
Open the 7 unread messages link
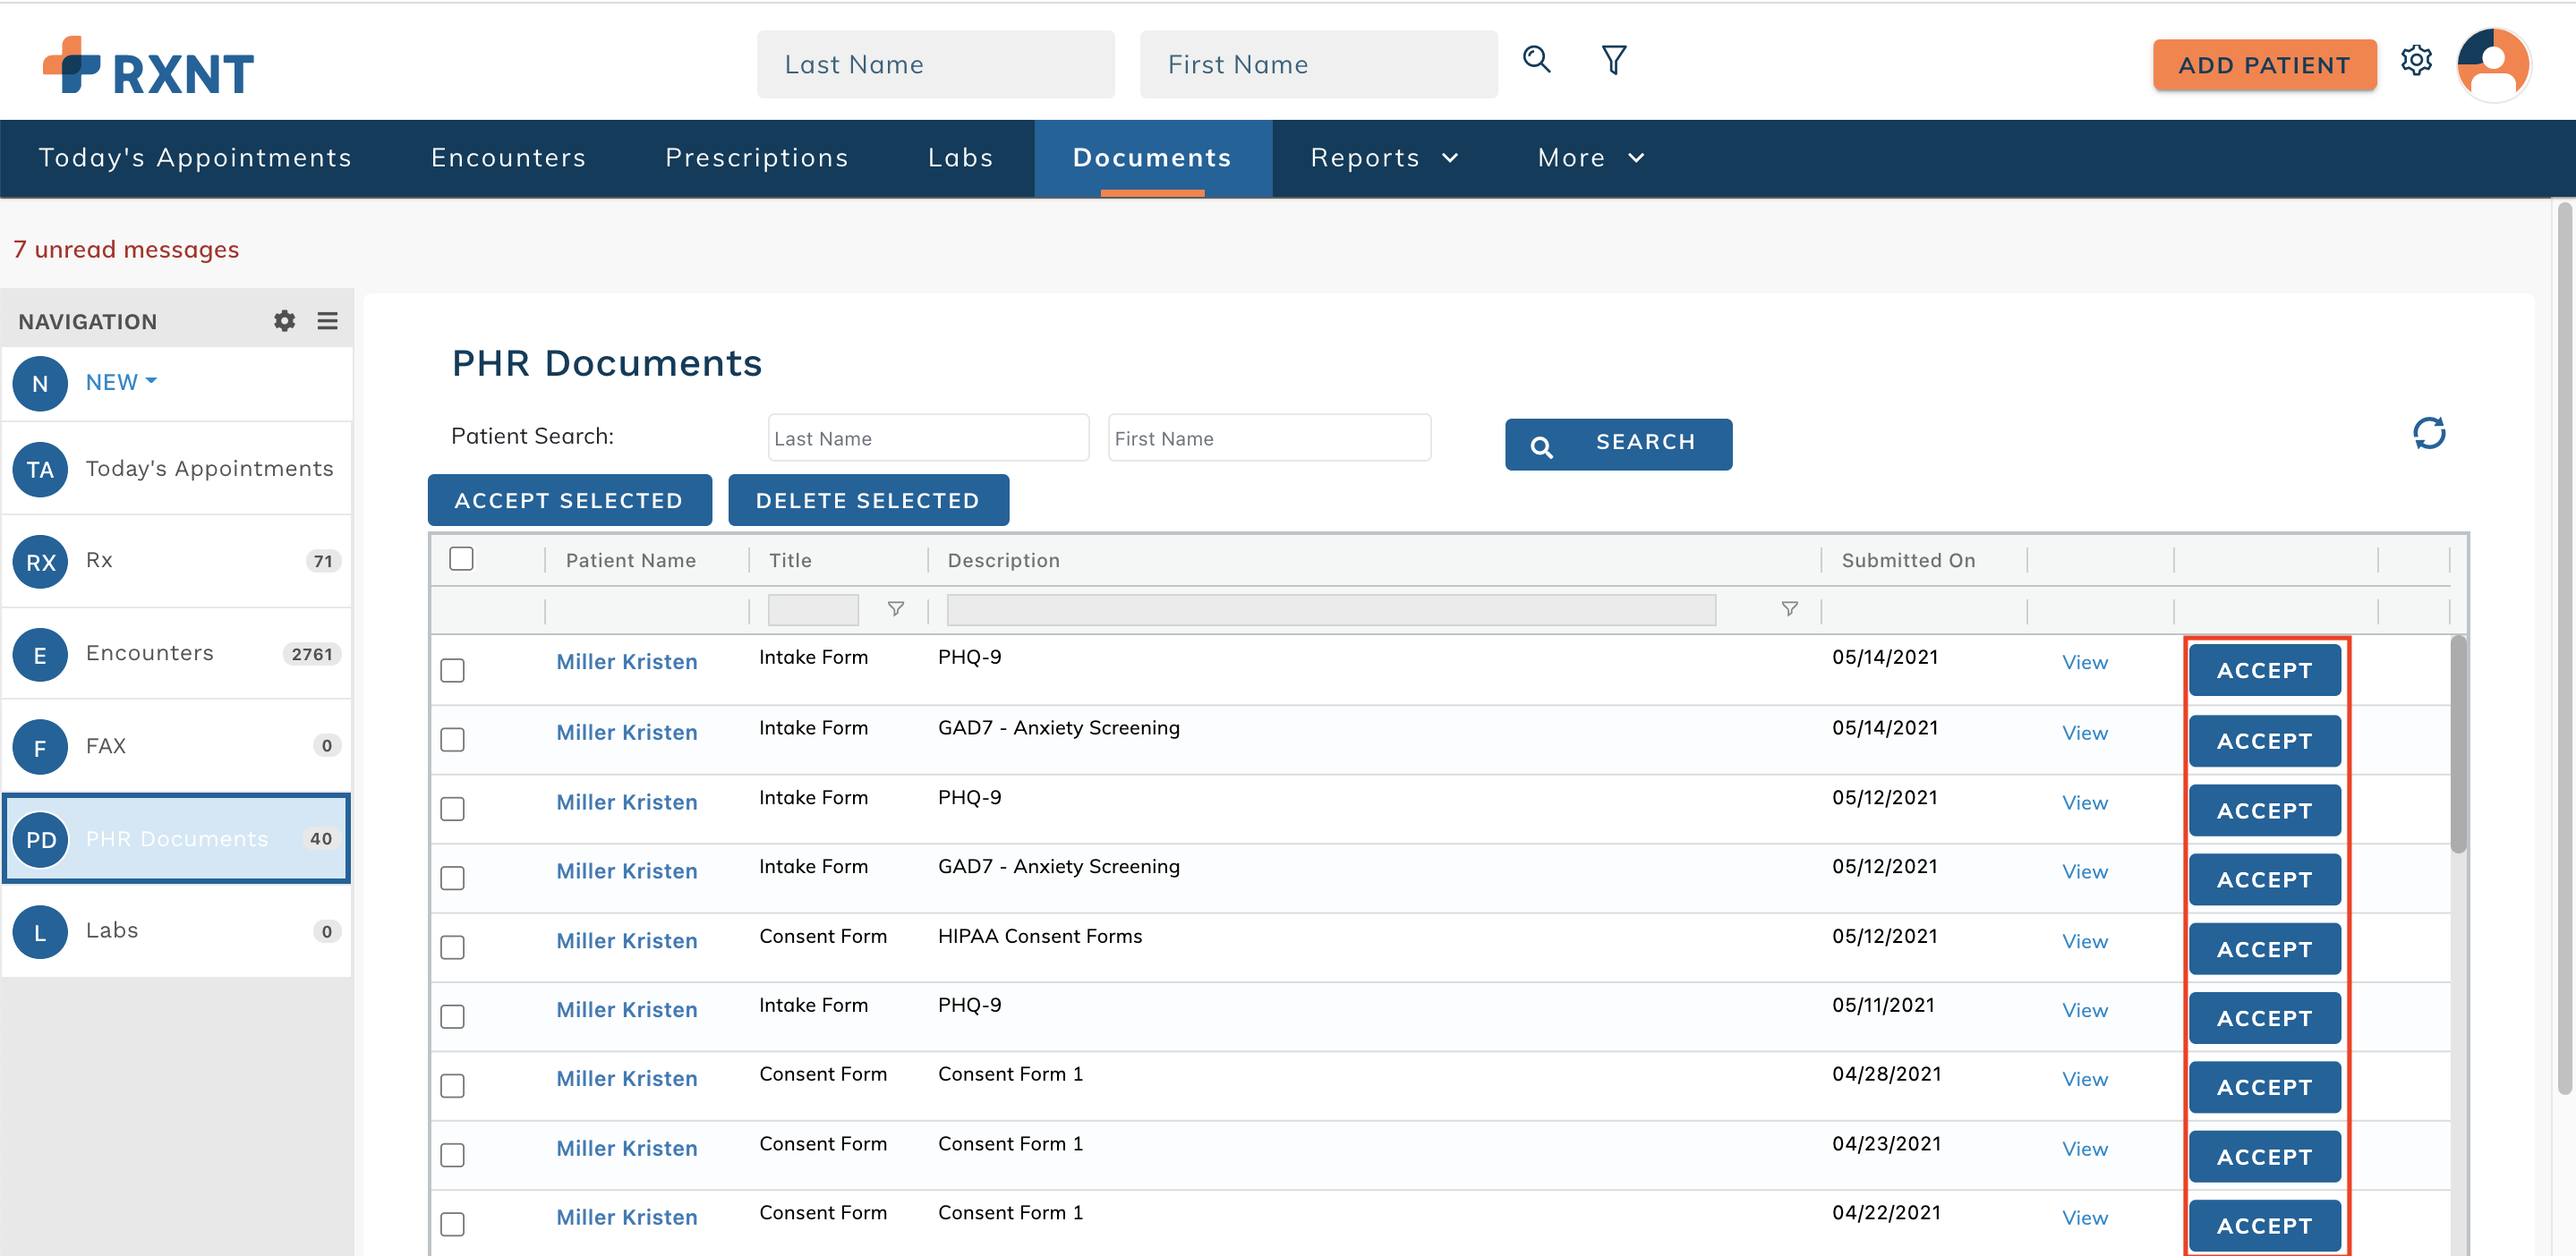pyautogui.click(x=126, y=249)
